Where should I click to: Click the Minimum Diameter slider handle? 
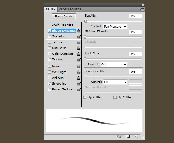pos(85,37)
